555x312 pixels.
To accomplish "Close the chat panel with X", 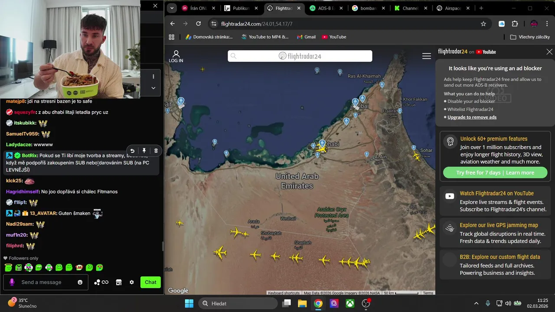I will (x=155, y=6).
